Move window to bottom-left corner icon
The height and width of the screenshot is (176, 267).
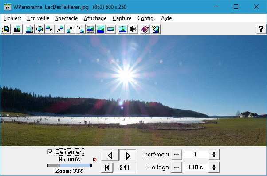[70, 29]
